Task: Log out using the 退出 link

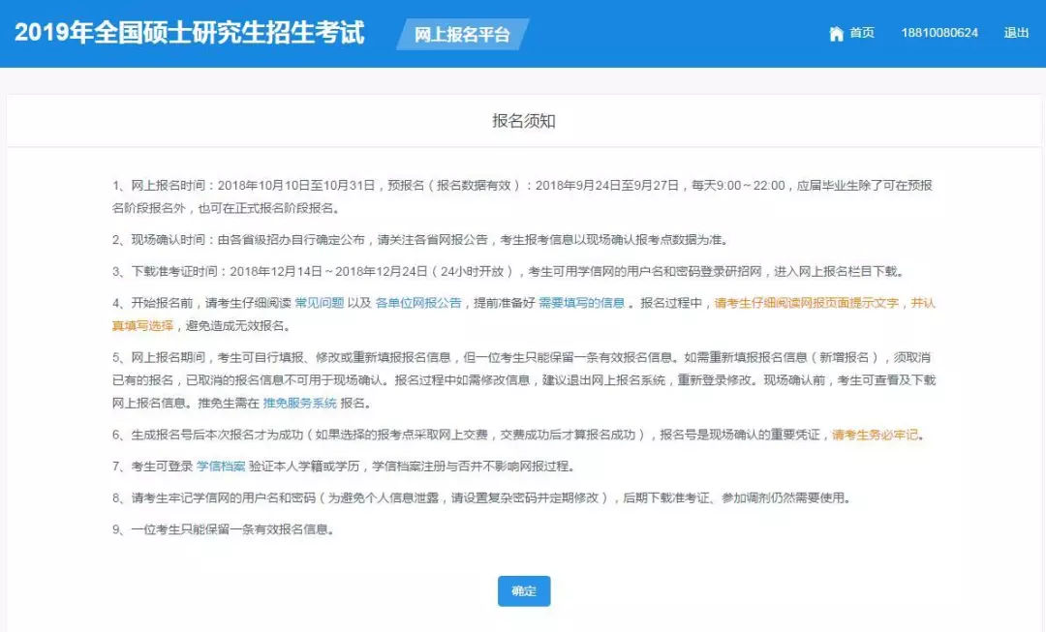Action: [1016, 33]
